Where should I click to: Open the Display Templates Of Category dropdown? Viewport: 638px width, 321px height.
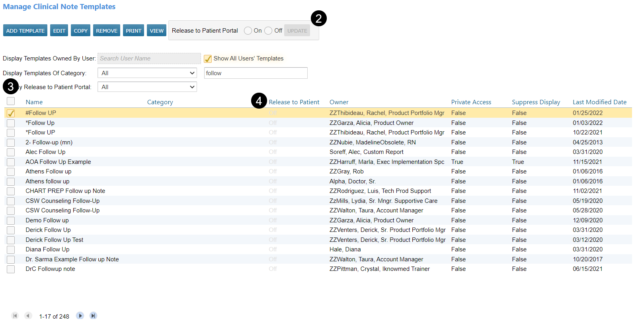point(147,73)
